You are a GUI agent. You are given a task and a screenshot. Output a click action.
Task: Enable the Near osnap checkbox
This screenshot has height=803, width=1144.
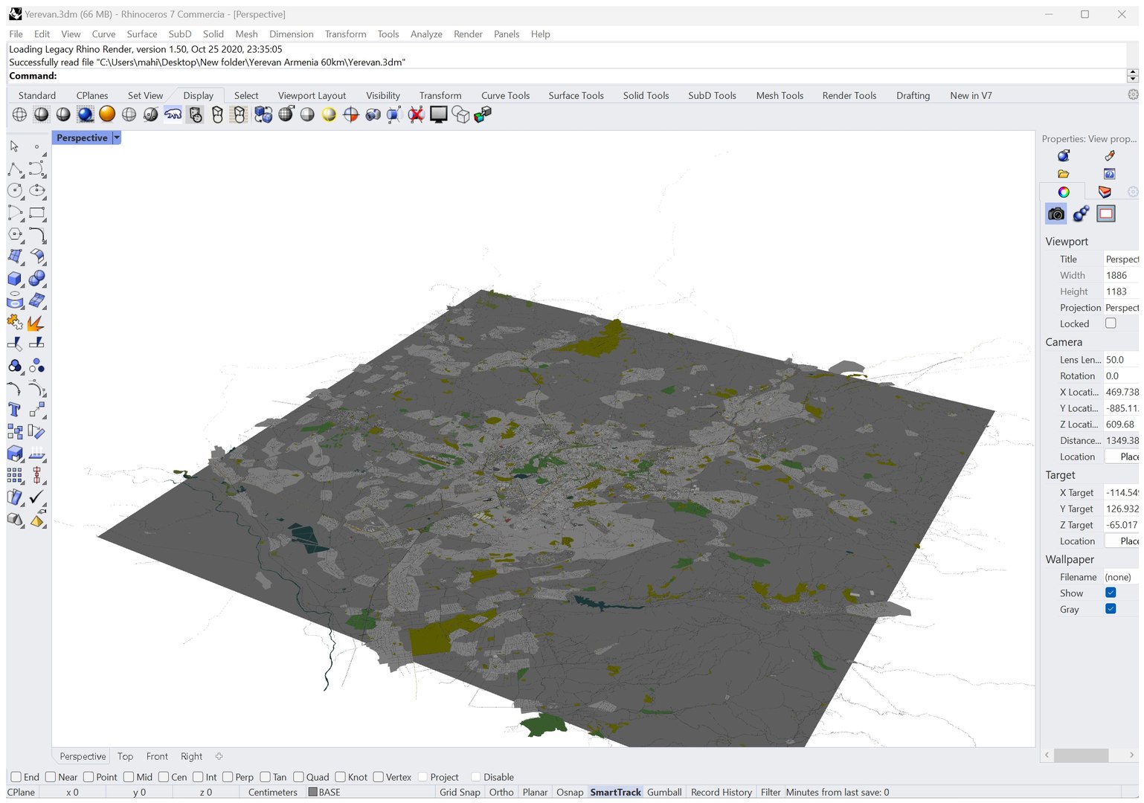[x=51, y=777]
